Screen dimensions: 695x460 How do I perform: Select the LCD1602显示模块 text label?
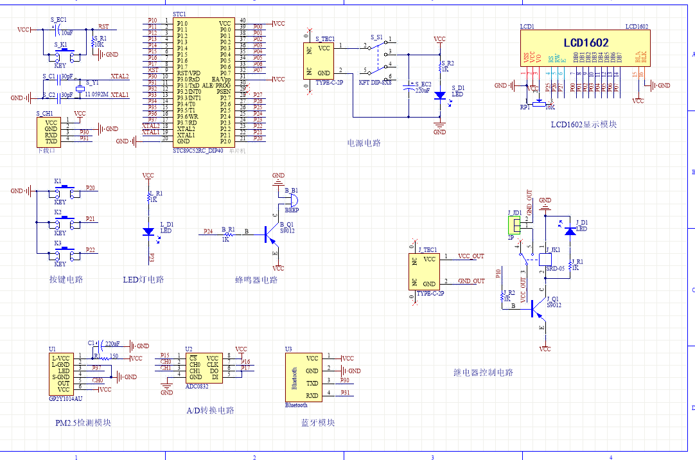pos(584,125)
